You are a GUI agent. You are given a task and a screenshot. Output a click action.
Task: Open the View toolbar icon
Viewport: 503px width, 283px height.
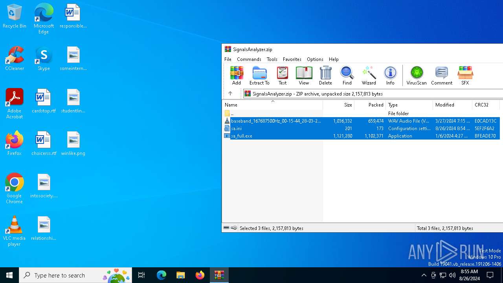pos(304,76)
